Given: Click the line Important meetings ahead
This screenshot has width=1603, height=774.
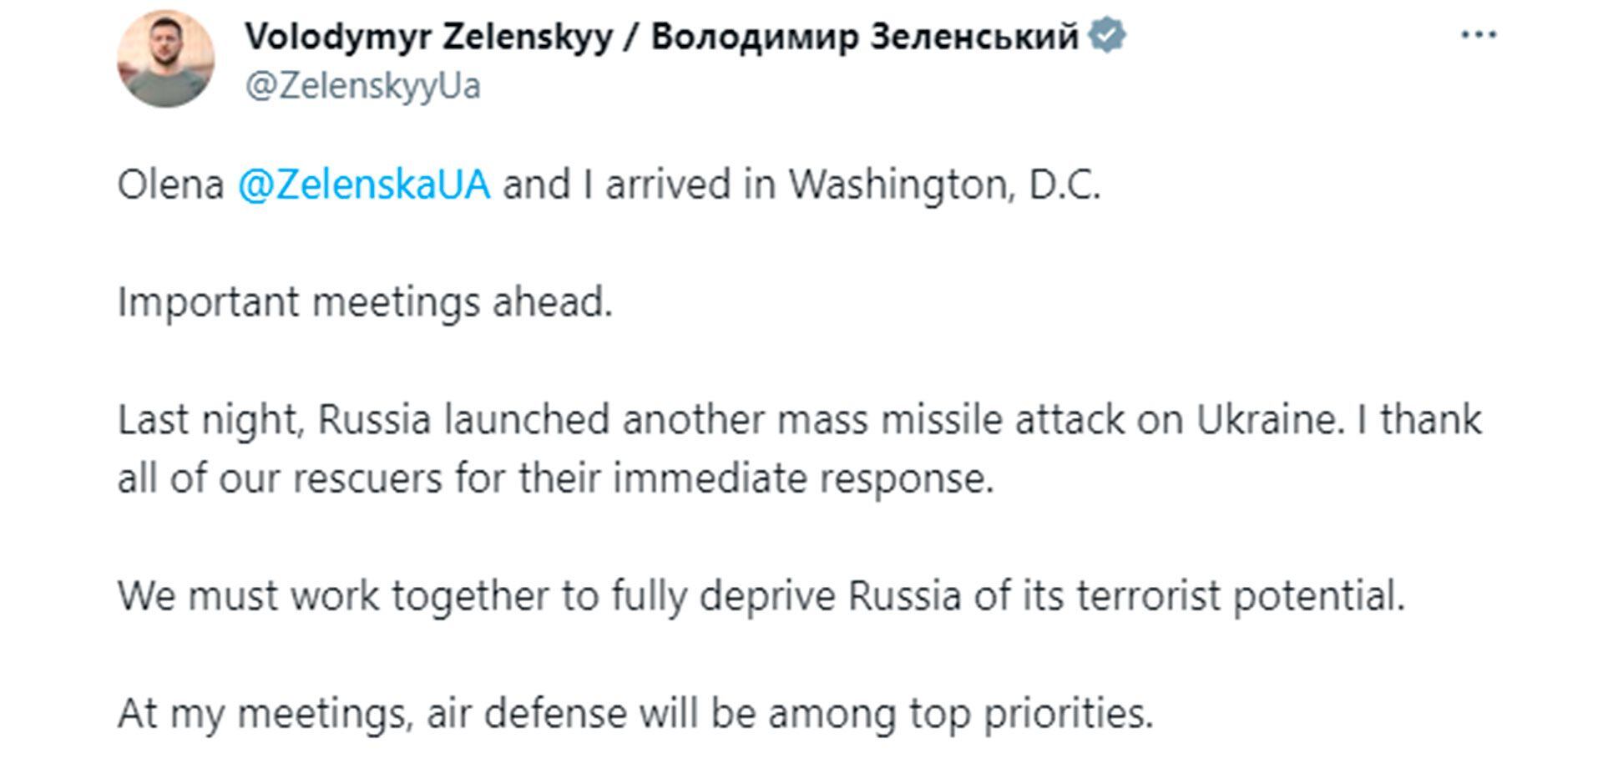Looking at the screenshot, I should tap(365, 302).
